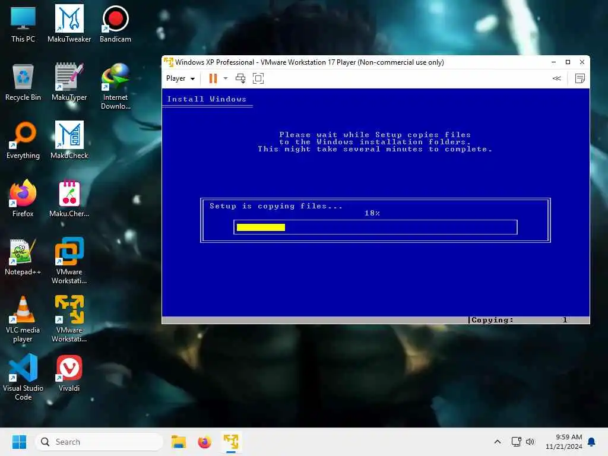This screenshot has height=456, width=608.
Task: Open the notifications bell icon
Action: click(x=592, y=442)
